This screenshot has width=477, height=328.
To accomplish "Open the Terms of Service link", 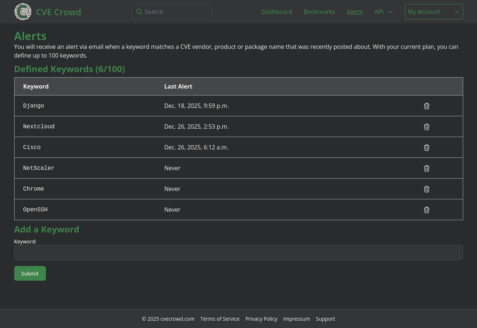I will tap(220, 319).
